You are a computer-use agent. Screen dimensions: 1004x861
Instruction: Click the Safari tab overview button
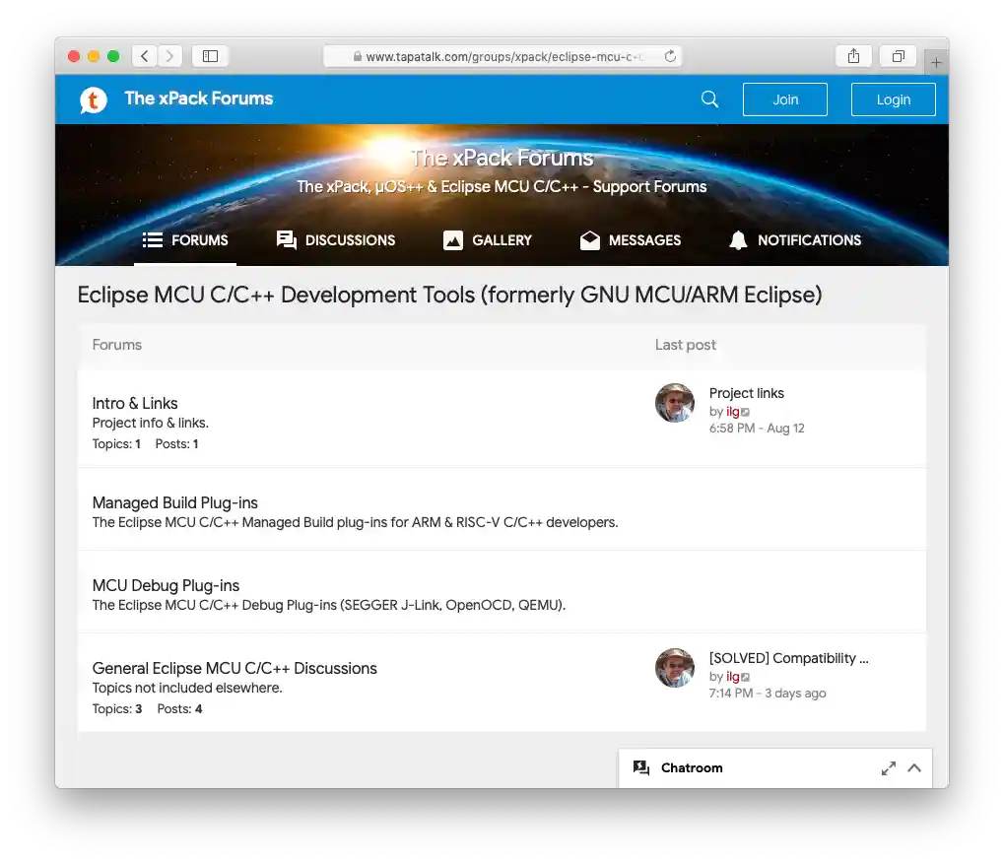(x=897, y=56)
